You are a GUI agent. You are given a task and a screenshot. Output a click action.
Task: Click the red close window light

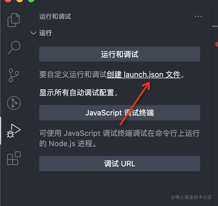point(8,1)
